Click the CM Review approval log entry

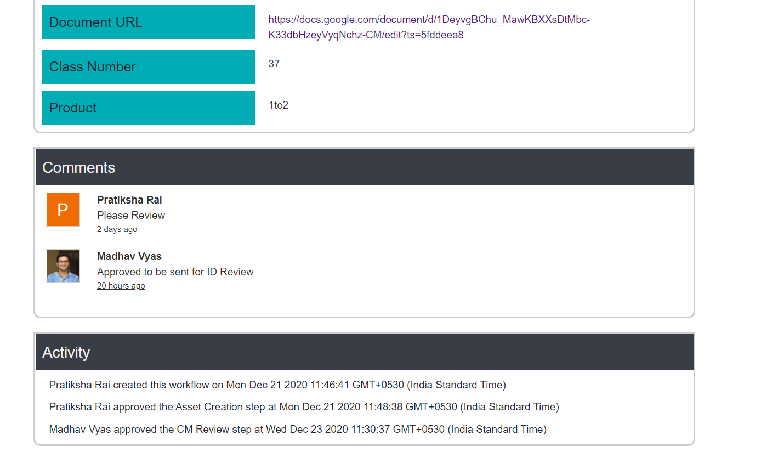point(297,429)
